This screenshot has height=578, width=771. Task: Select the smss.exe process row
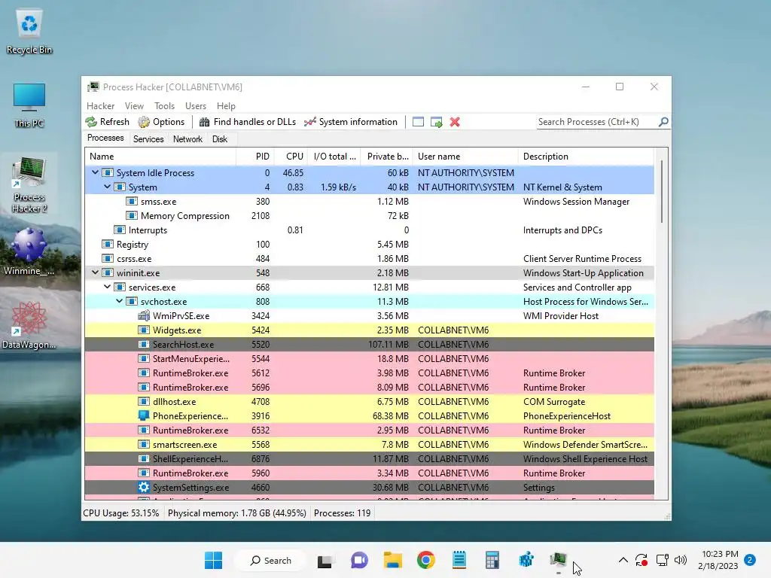369,202
